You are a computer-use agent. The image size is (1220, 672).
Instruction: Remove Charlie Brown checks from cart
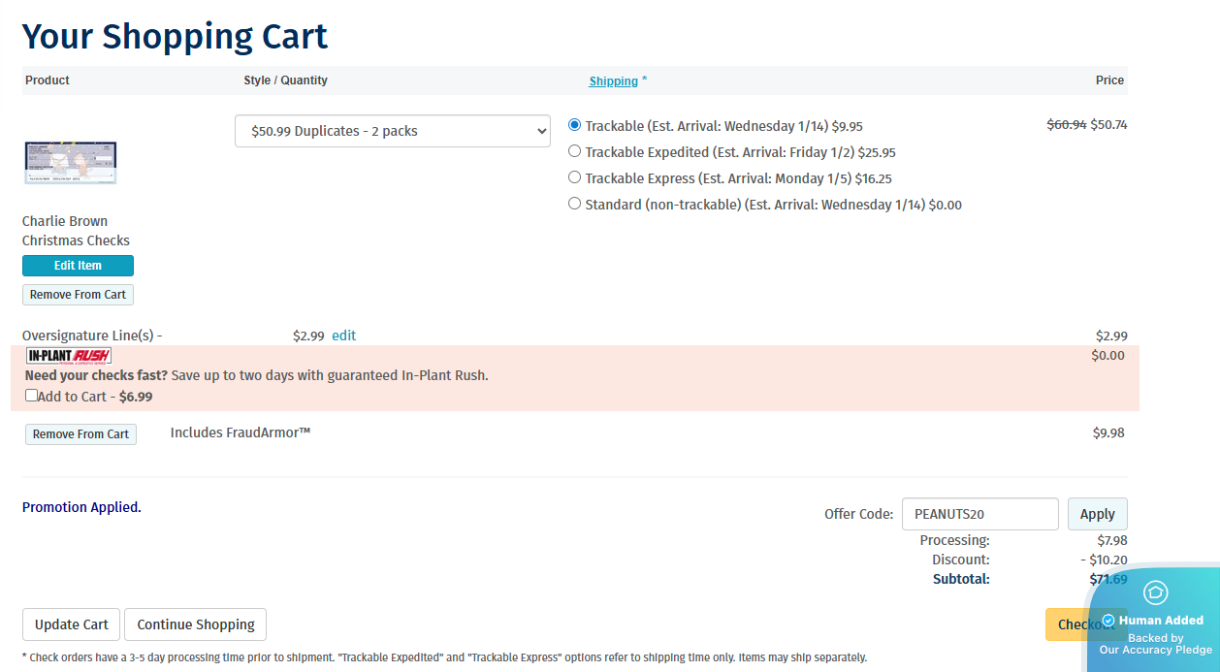(78, 295)
